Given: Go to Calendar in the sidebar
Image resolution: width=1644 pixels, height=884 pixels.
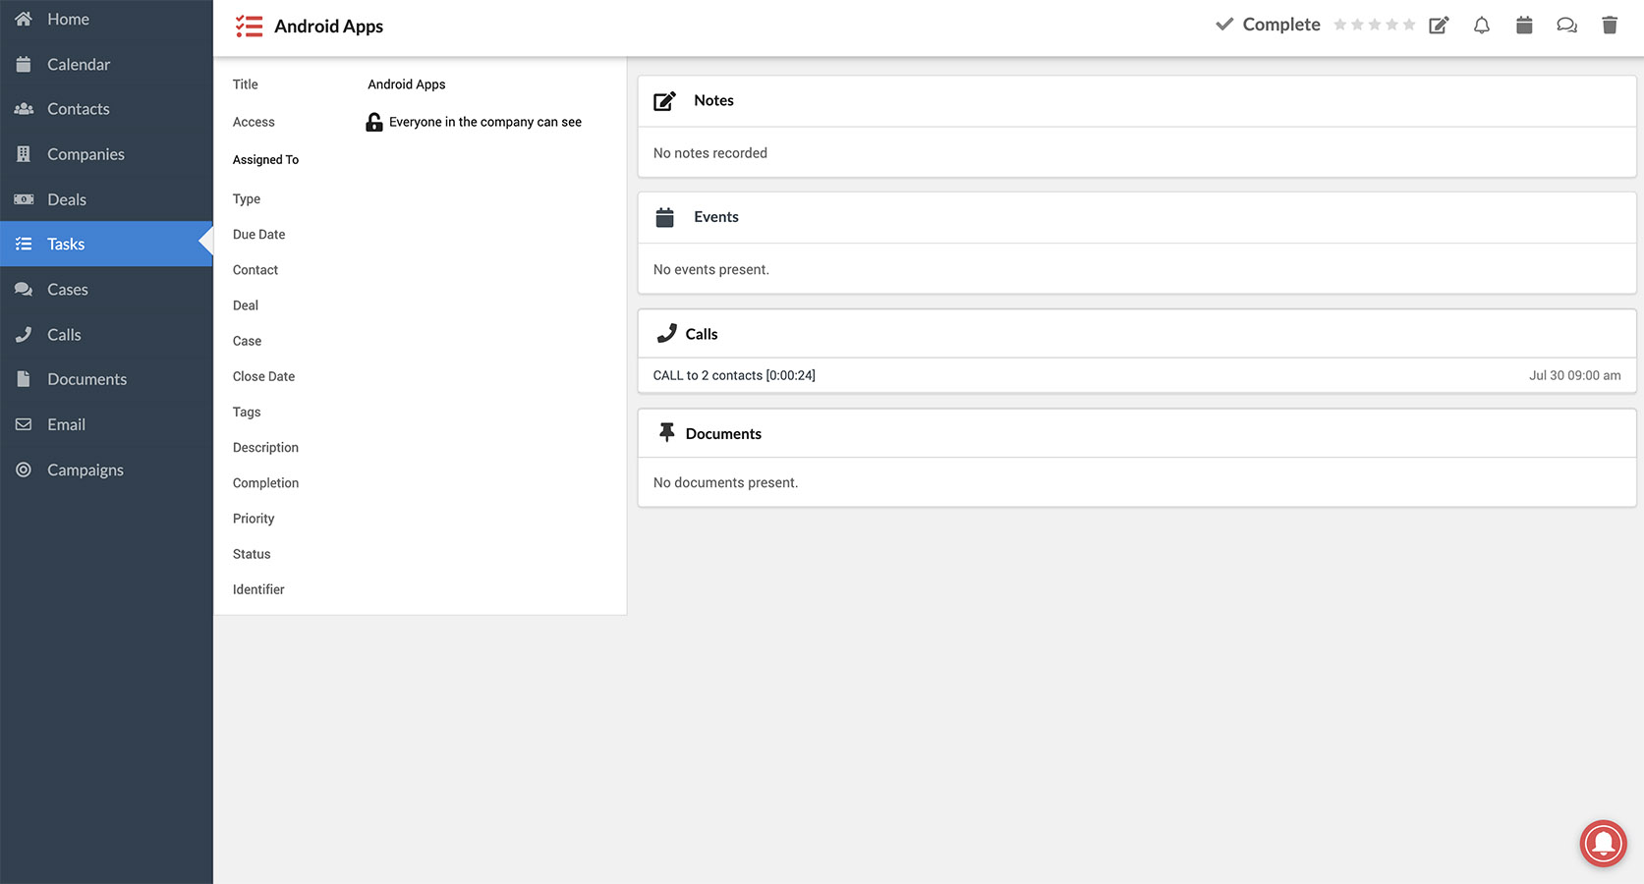Looking at the screenshot, I should click(x=106, y=65).
